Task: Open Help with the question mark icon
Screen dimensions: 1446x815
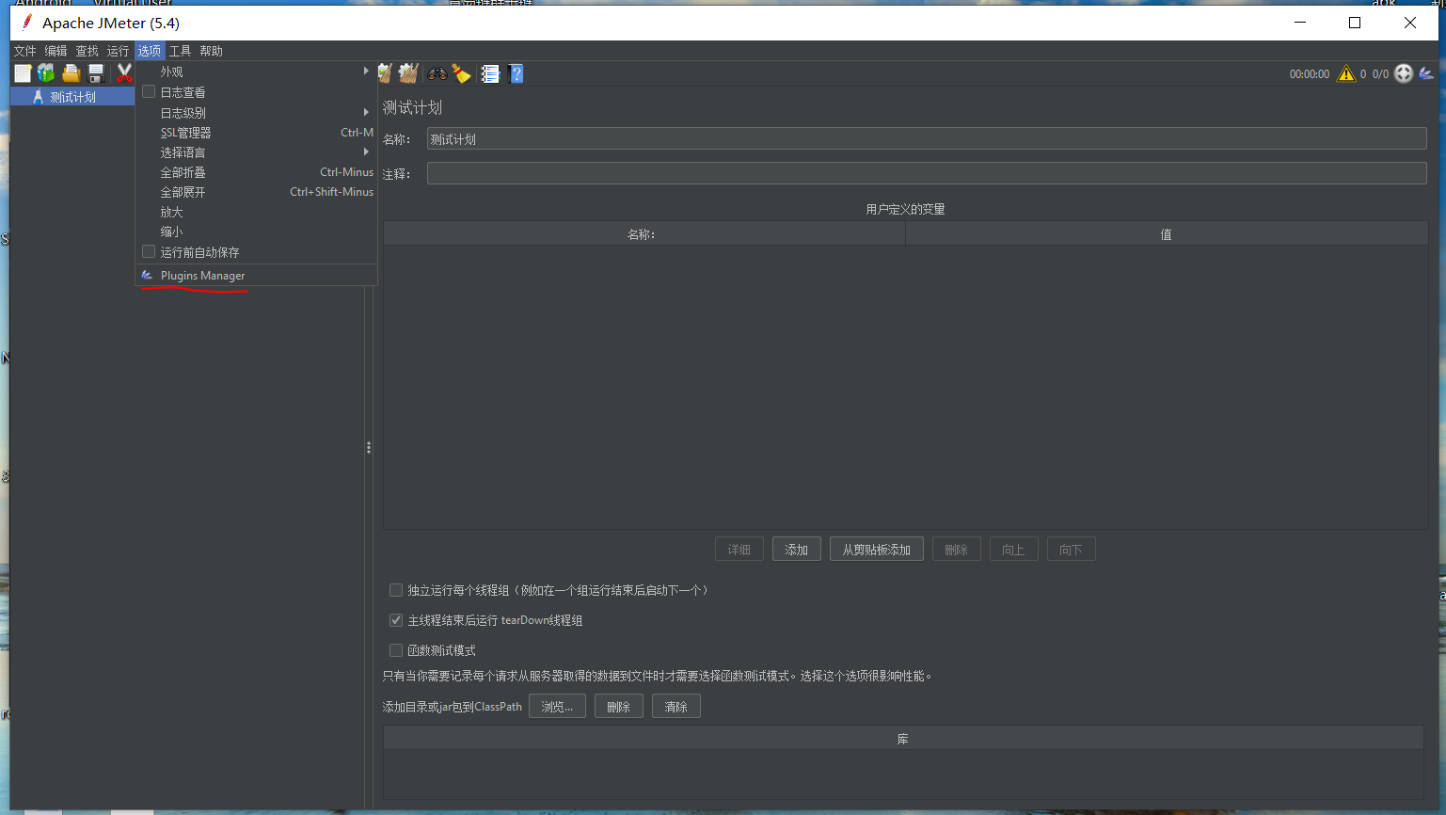Action: tap(516, 73)
